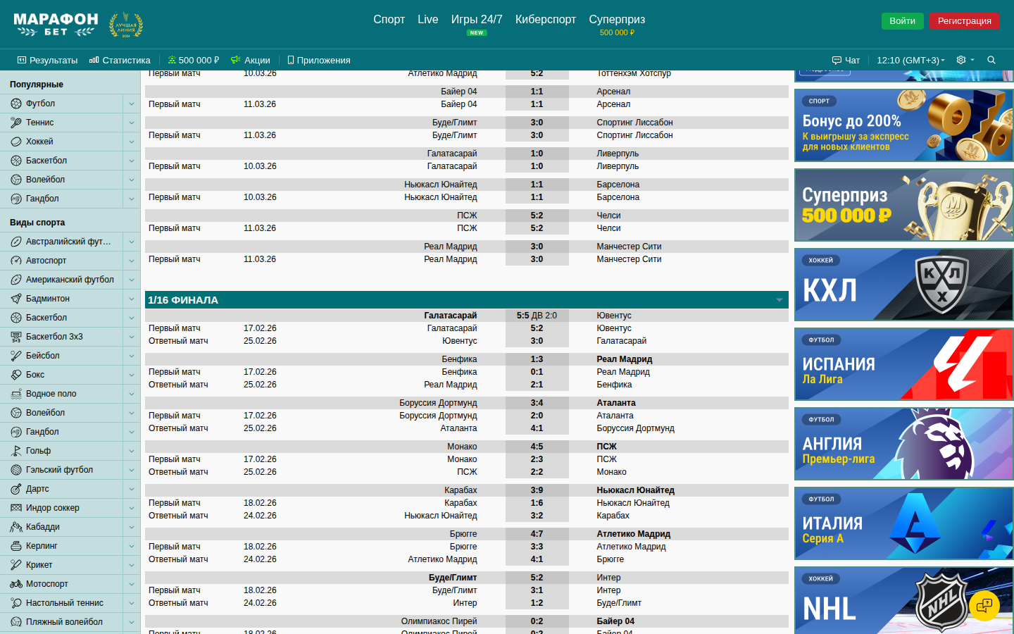The height and width of the screenshot is (634, 1014).
Task: Click the Регистрация button
Action: (x=964, y=21)
